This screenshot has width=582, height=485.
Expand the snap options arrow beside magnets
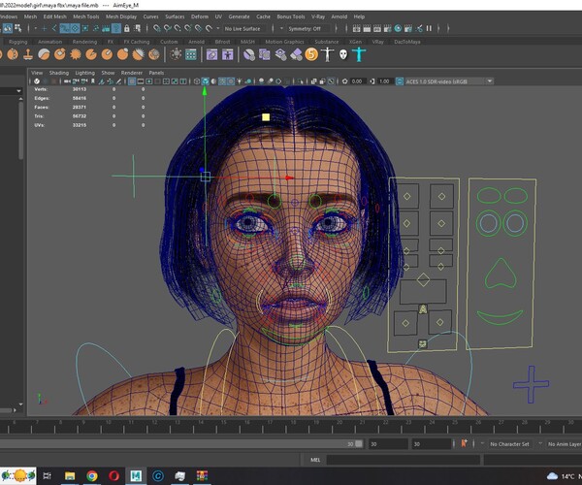[218, 28]
